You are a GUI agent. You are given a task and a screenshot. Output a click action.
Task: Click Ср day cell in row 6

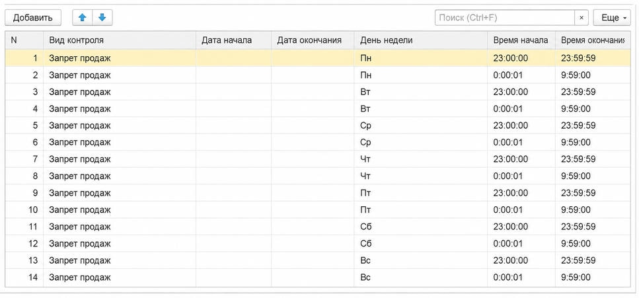420,142
